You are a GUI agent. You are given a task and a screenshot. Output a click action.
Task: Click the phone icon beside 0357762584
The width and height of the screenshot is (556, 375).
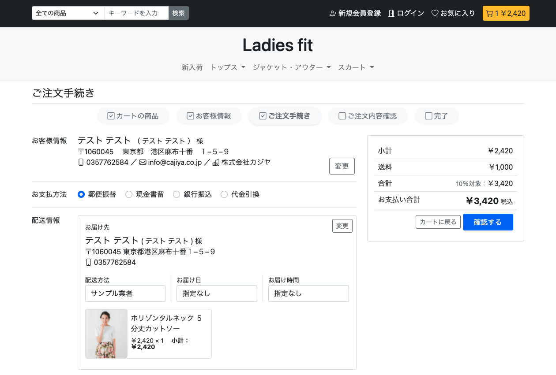coord(81,162)
